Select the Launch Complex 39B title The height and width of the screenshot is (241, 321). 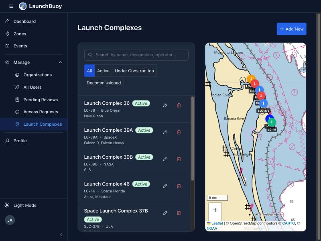108,157
